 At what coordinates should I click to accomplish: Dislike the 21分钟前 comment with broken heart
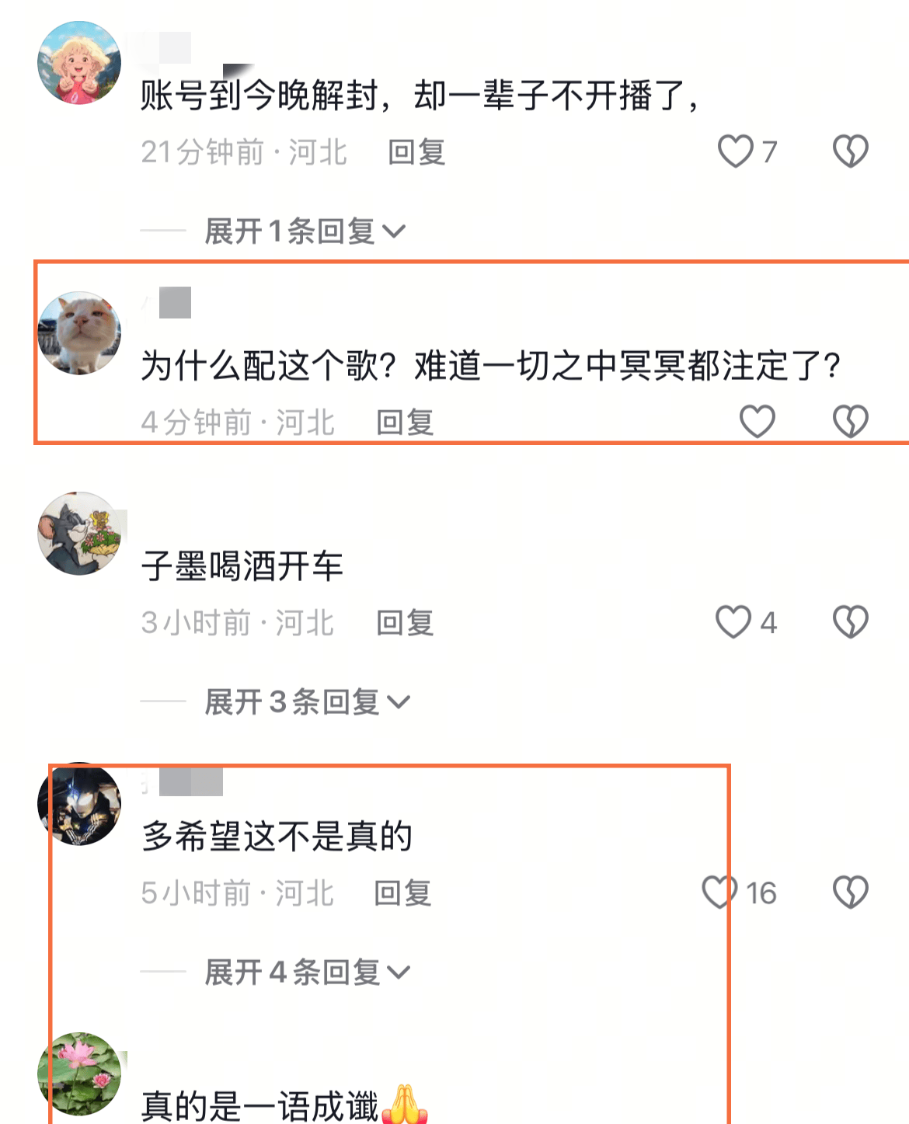pyautogui.click(x=851, y=151)
